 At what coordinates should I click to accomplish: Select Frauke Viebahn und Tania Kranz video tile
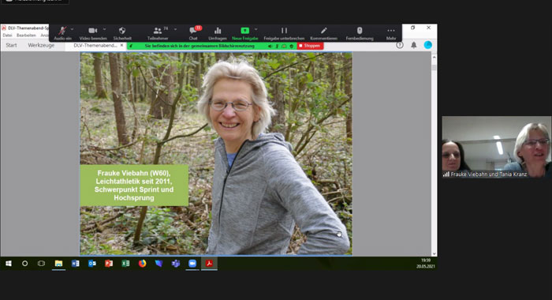496,147
